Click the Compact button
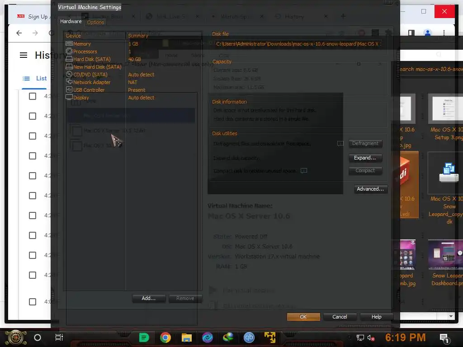This screenshot has height=347, width=463. pyautogui.click(x=365, y=170)
